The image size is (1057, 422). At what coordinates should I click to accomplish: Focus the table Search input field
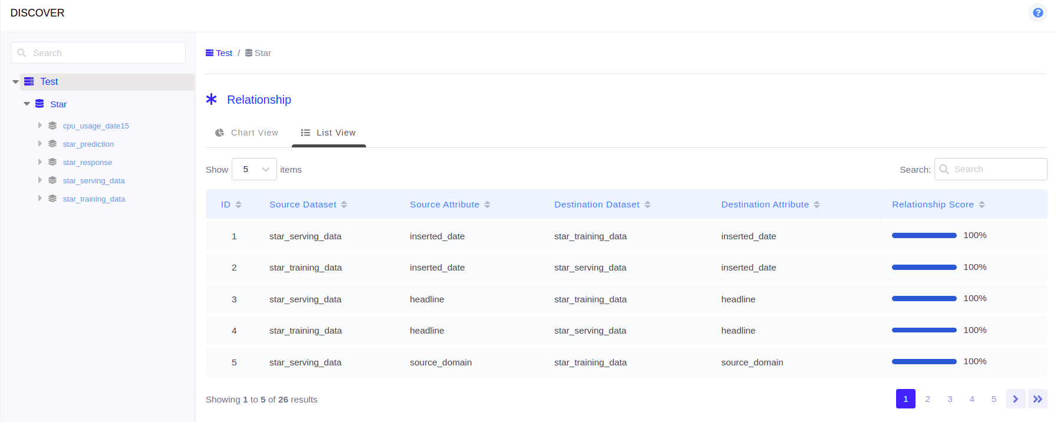click(x=996, y=169)
